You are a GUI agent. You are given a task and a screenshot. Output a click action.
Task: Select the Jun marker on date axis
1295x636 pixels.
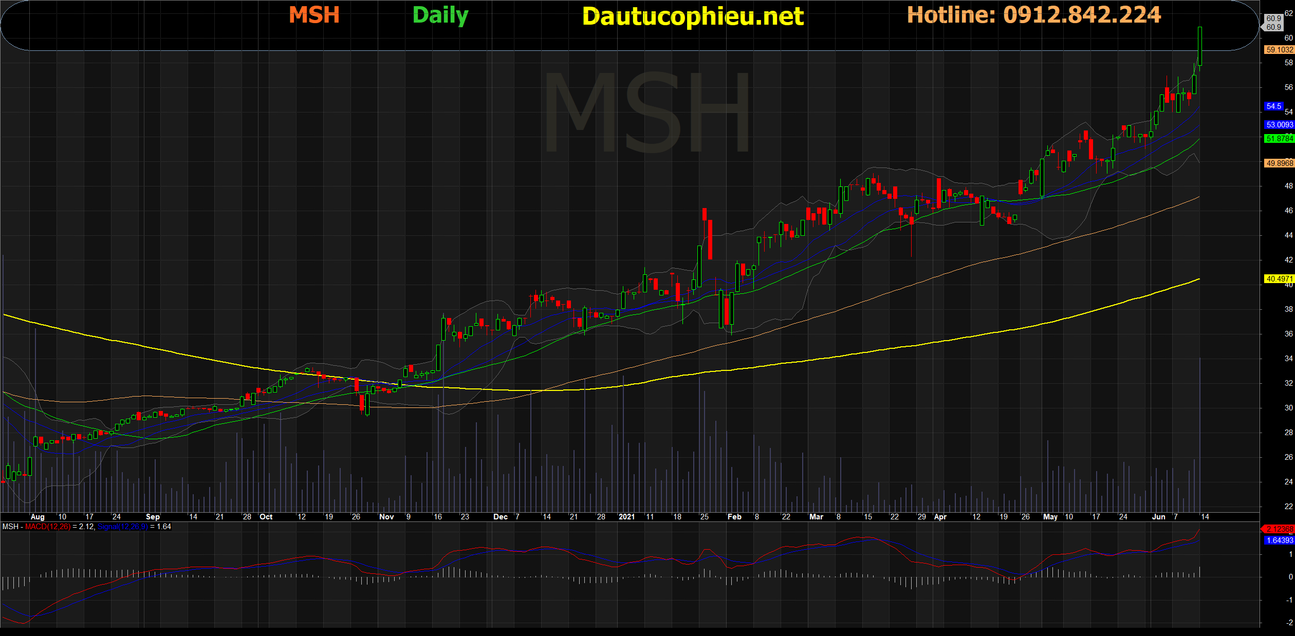1158,517
